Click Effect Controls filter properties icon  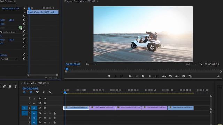tap(46, 78)
